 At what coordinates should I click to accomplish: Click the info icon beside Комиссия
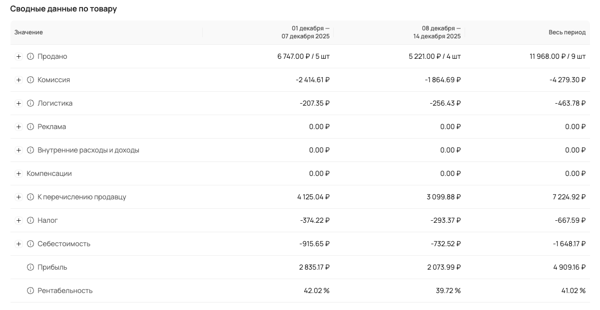30,80
